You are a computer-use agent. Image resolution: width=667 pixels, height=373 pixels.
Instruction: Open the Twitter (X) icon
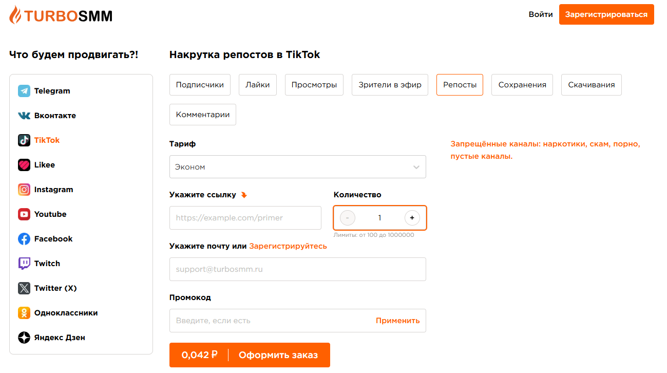click(24, 288)
